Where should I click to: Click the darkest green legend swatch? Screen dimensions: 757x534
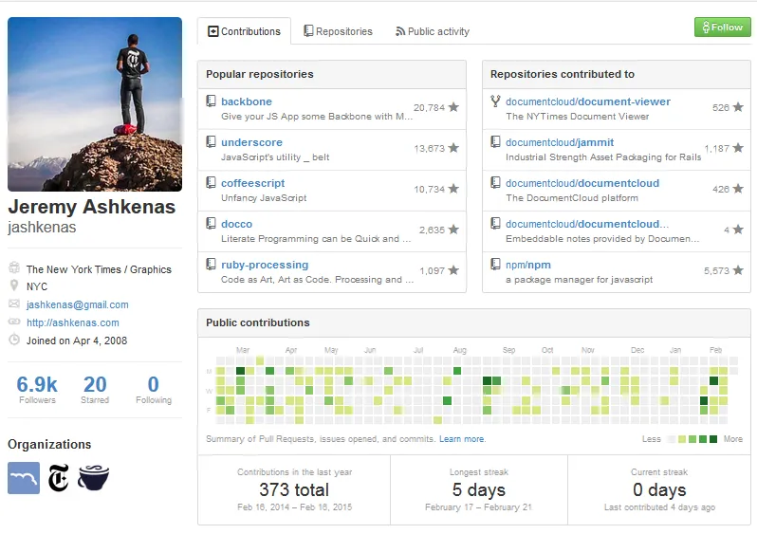click(713, 439)
